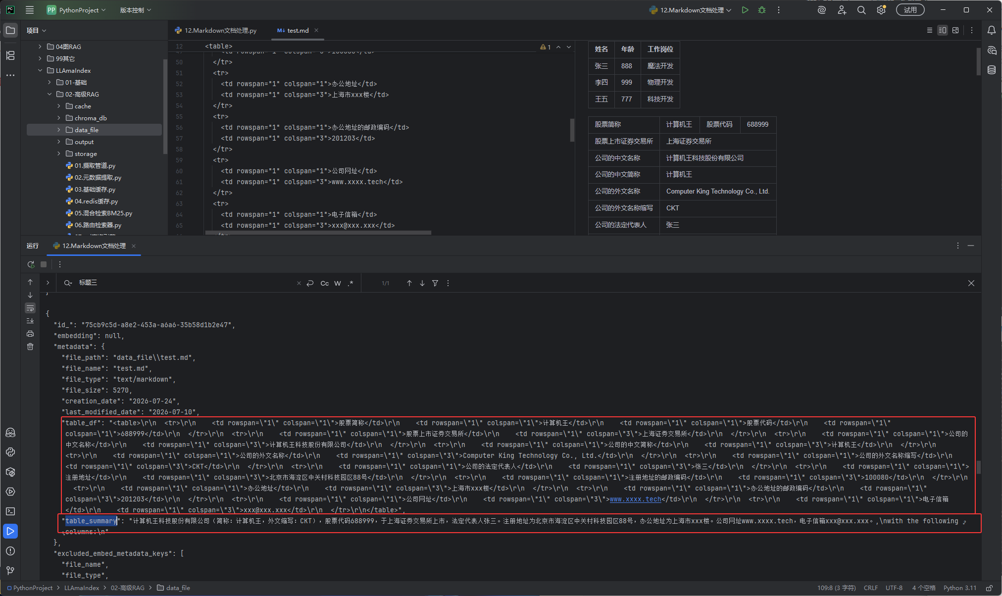Toggle whole words W in search

338,283
